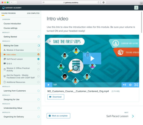Open the user profile avatar
The height and width of the screenshot is (125, 143).
(x=136, y=8)
